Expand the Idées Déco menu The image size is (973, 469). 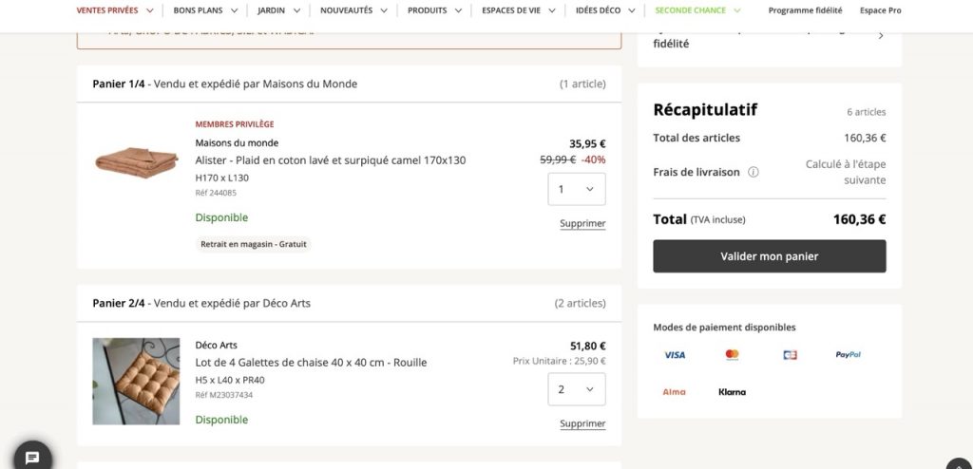[605, 10]
